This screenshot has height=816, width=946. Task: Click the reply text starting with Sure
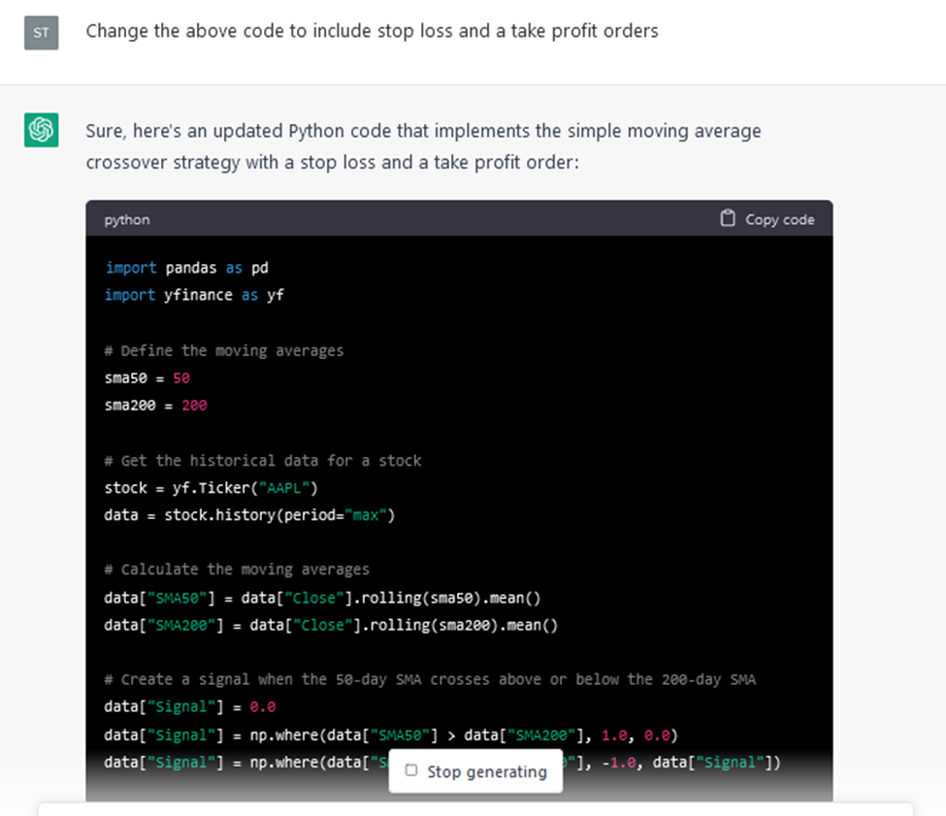pyautogui.click(x=424, y=147)
